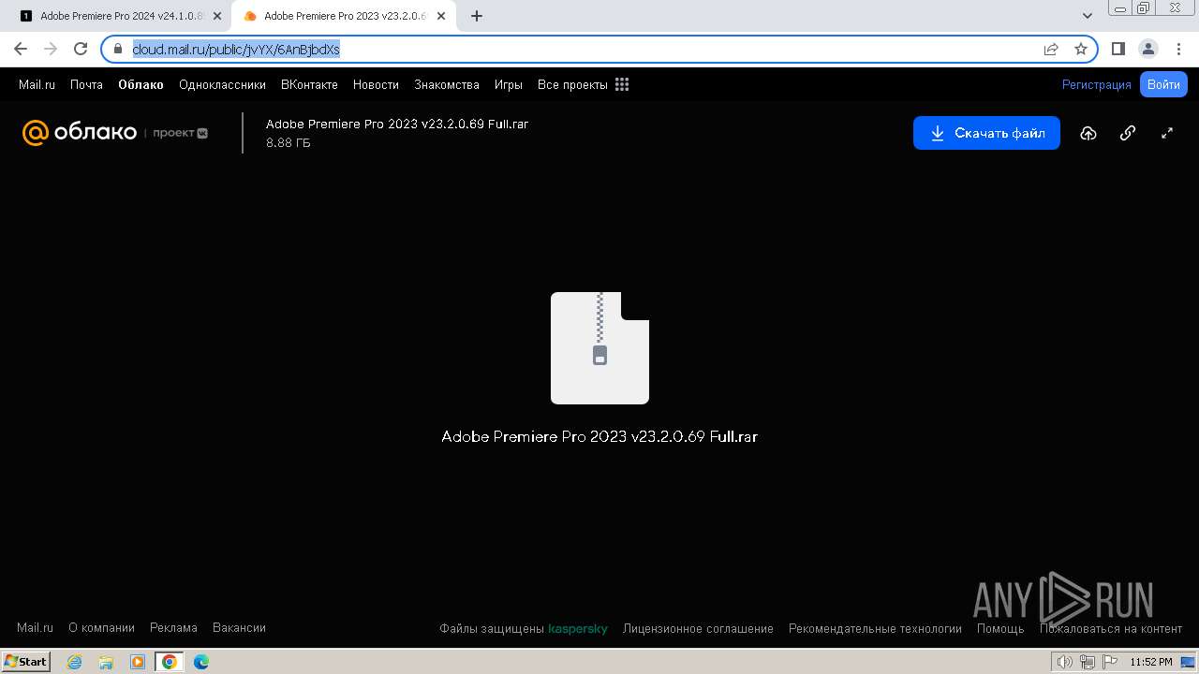Bookmark this page with star icon
The height and width of the screenshot is (674, 1199).
1081,49
